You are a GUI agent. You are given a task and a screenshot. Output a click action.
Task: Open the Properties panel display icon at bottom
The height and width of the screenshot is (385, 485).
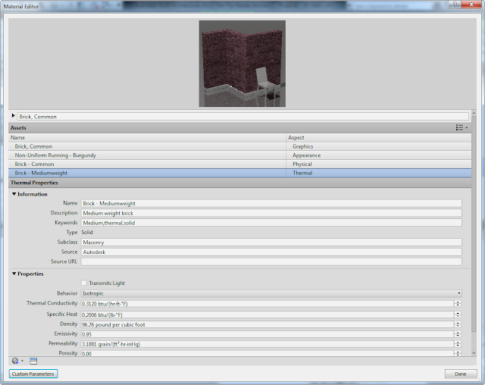(33, 361)
